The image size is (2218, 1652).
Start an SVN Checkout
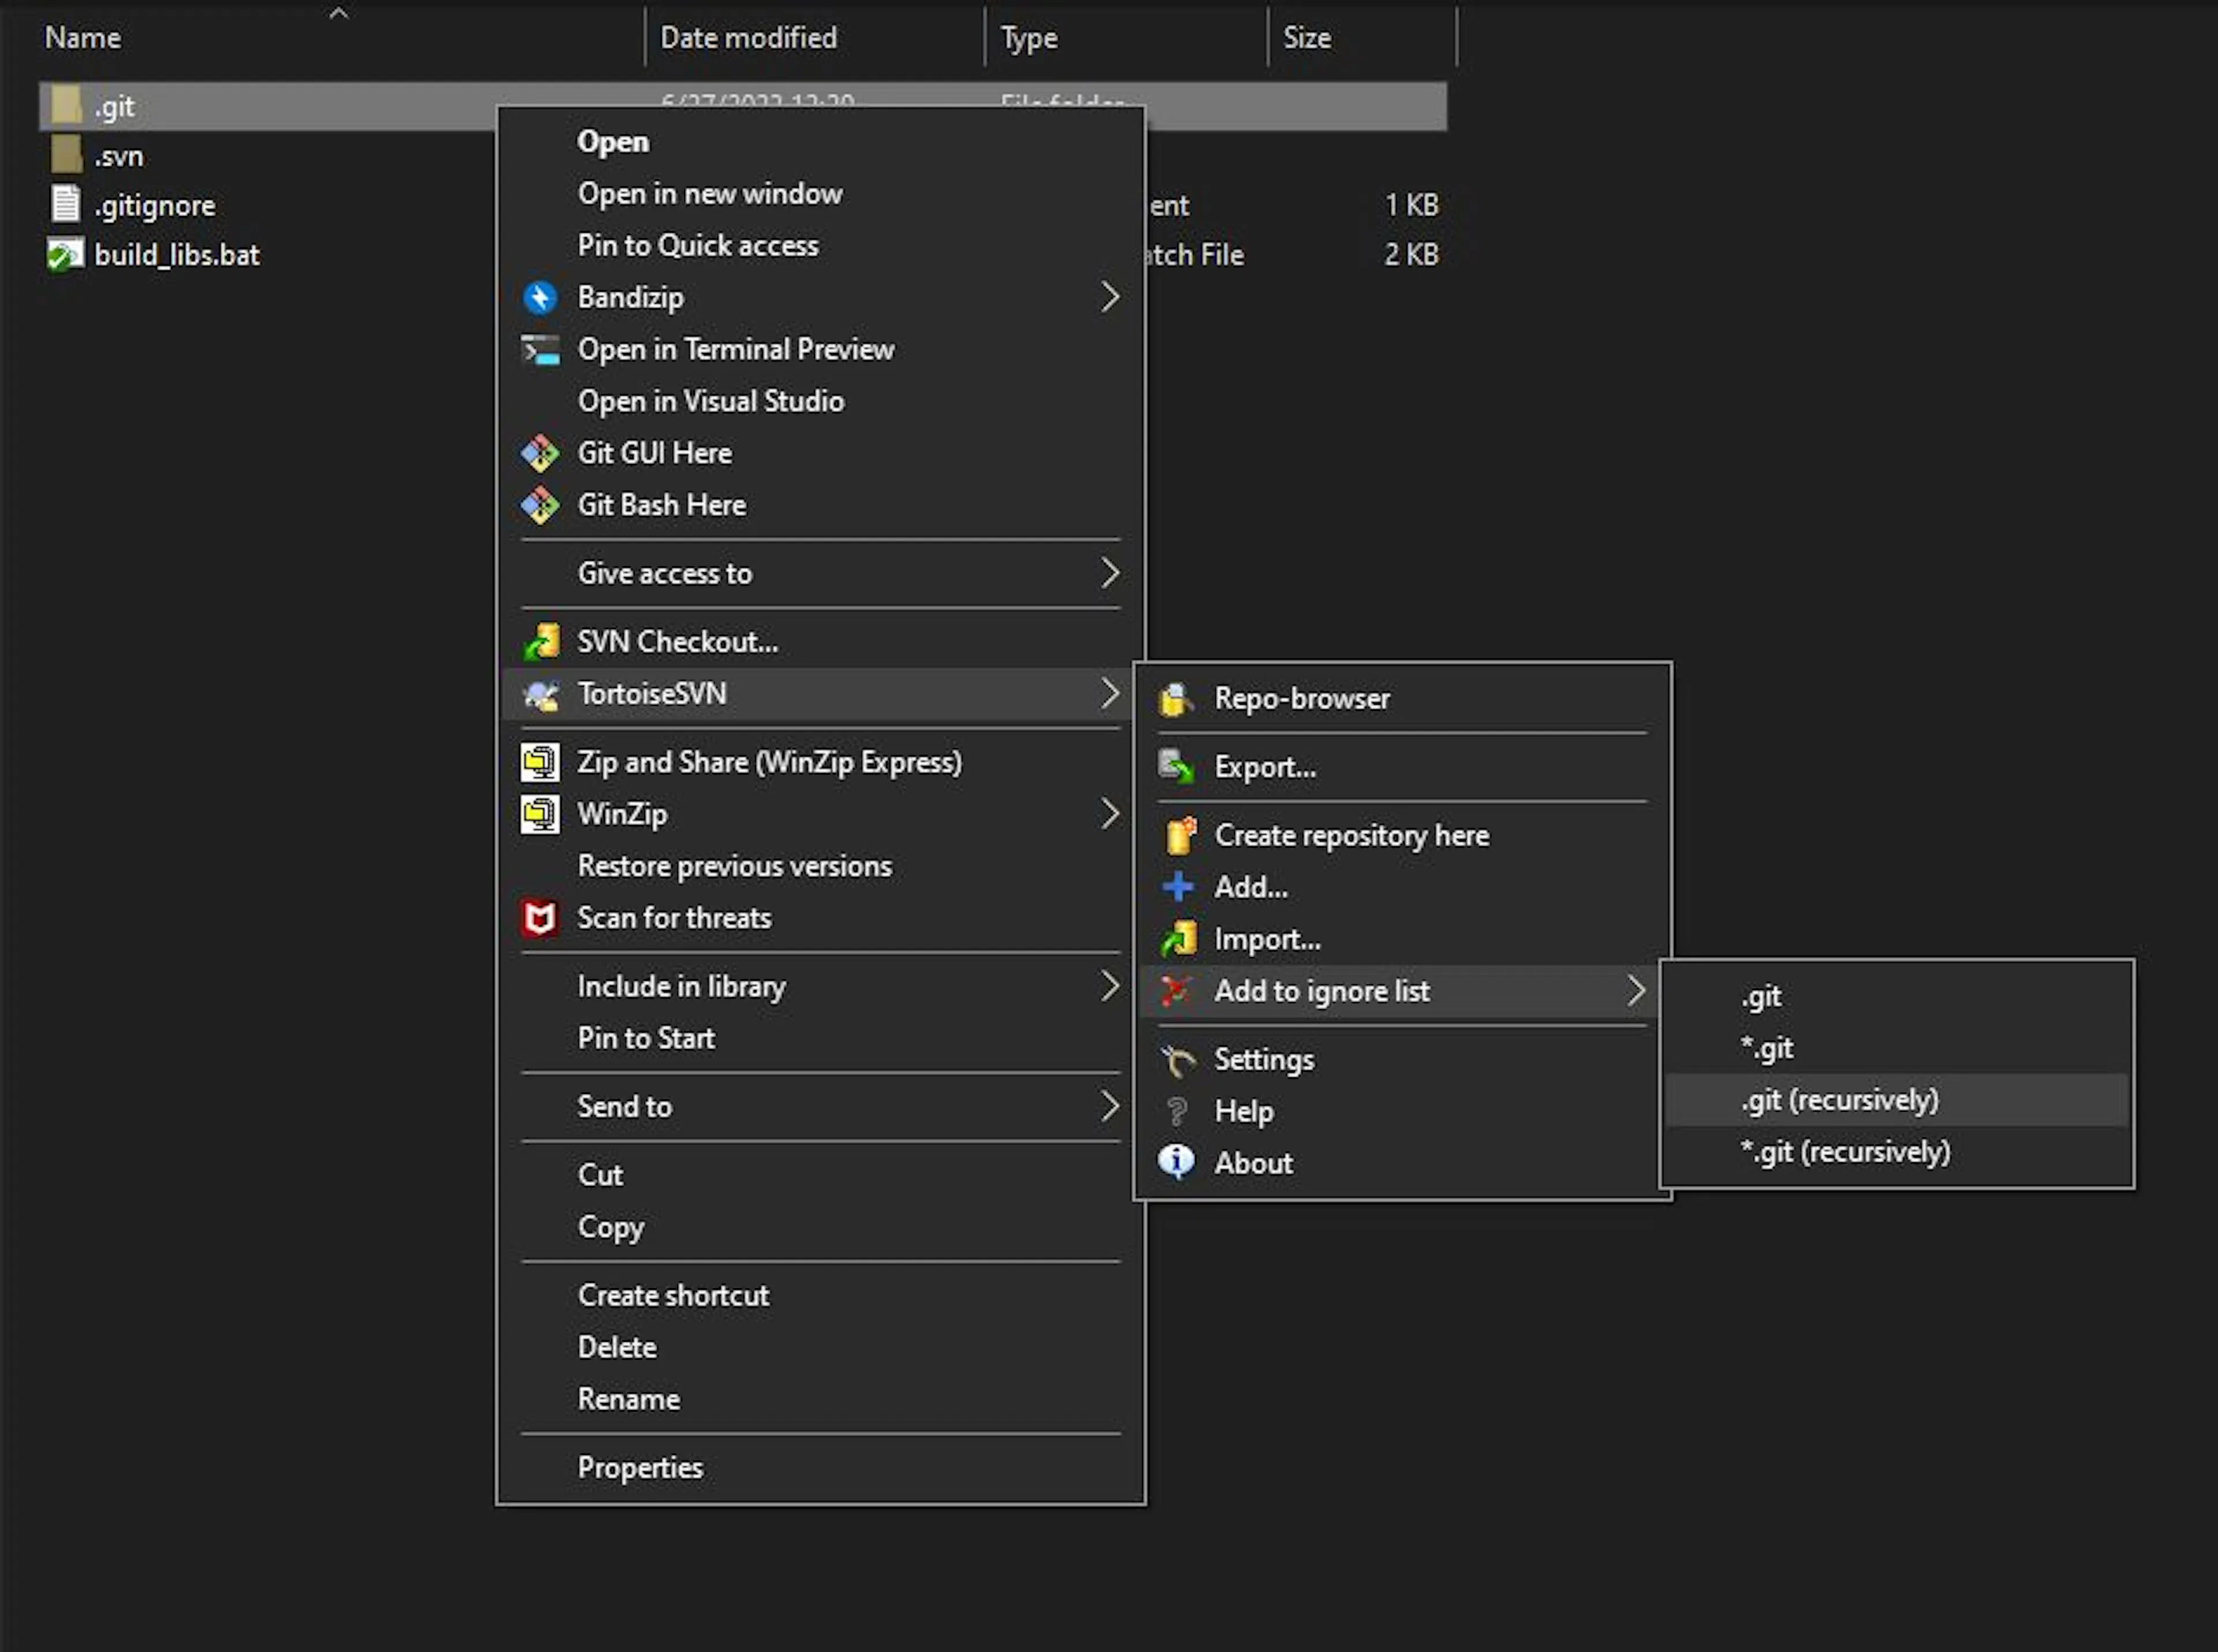click(678, 641)
